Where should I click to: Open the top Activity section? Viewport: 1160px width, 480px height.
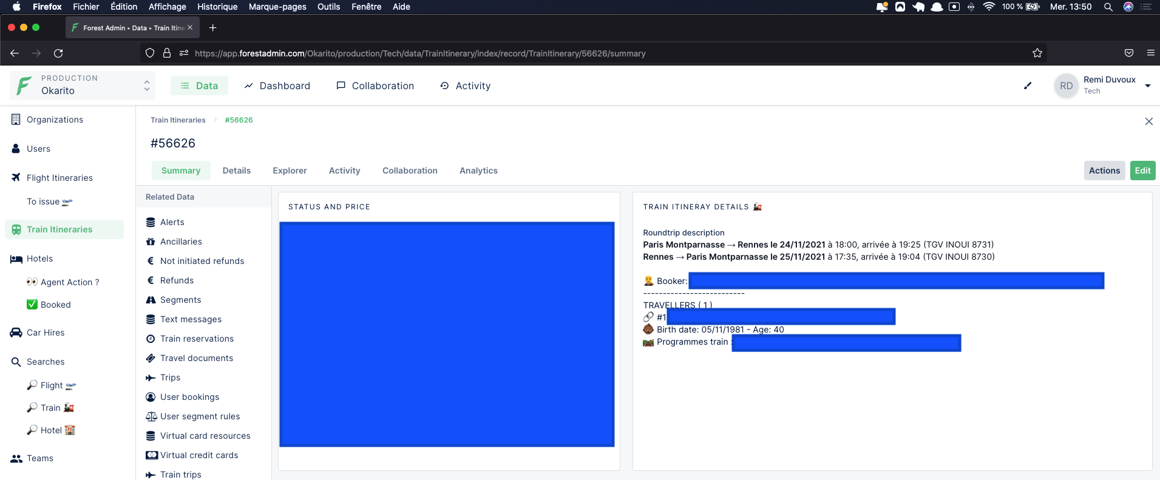coord(465,86)
